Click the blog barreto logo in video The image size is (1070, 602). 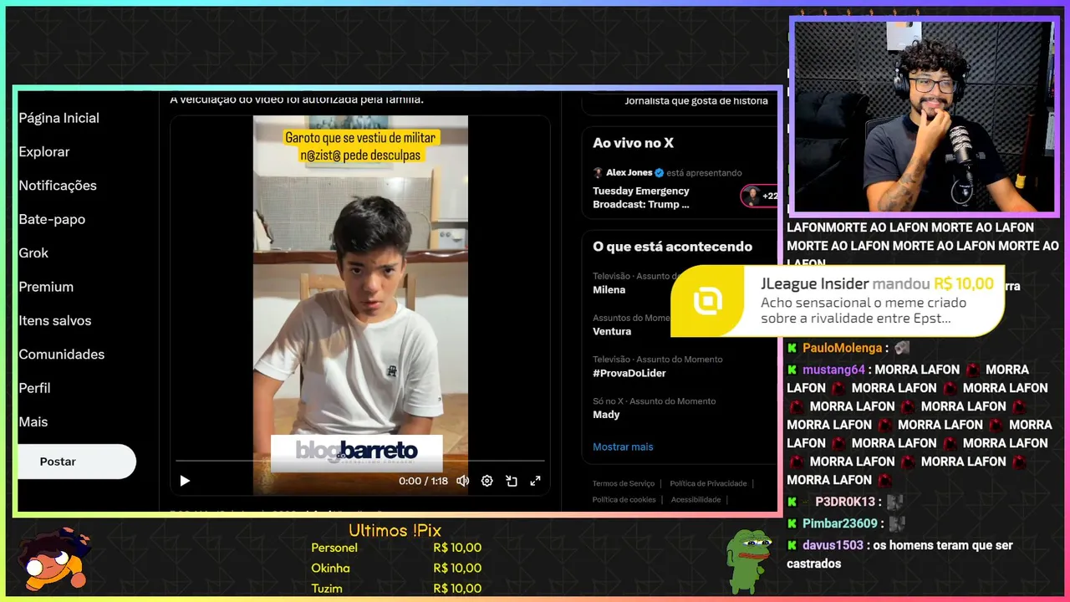tap(356, 452)
